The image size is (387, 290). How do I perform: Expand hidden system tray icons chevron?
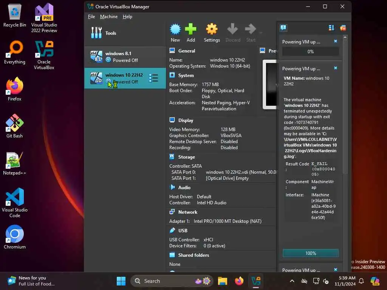tap(292, 281)
